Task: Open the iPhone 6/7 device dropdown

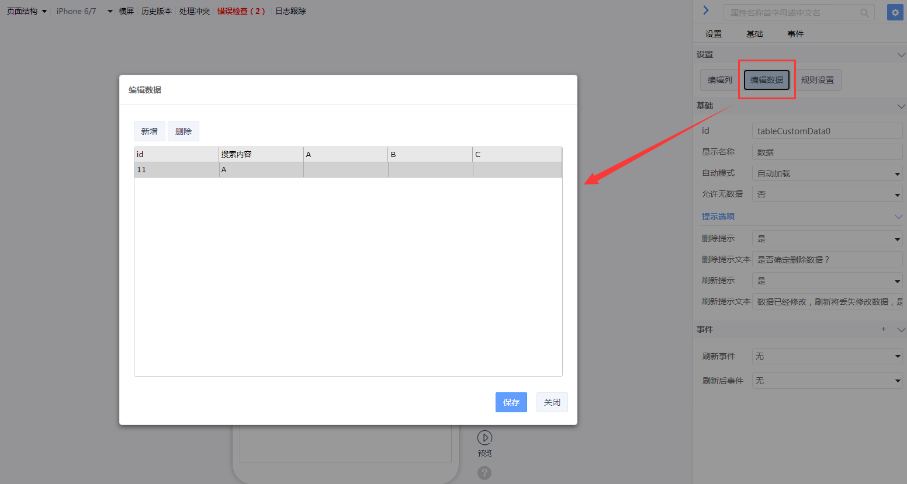Action: click(x=84, y=11)
